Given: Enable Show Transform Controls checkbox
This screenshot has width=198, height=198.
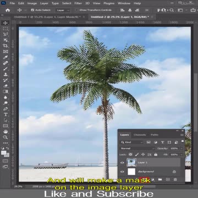Looking at the screenshot, I should tap(77, 10).
